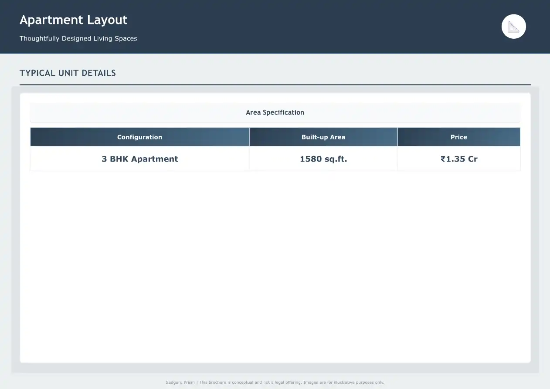Click the rupee symbol in the price
The image size is (550, 389).
coord(443,159)
